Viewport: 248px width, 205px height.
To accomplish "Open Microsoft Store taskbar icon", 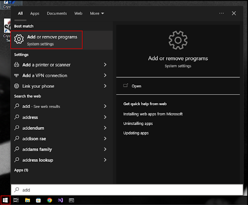I will 38,200.
